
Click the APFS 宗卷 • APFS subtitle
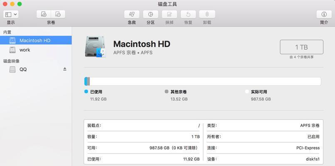133,53
